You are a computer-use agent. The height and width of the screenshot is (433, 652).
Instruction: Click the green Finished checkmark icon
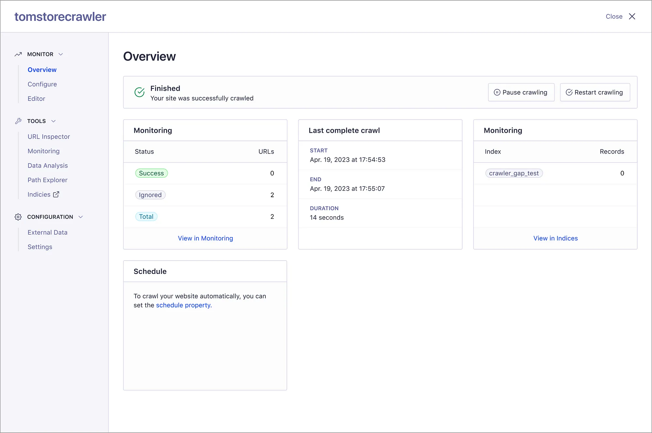pos(140,92)
